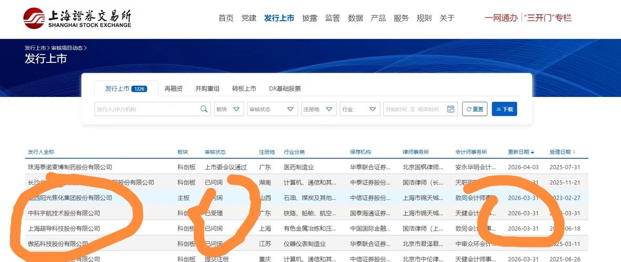Switch to the 并购重组 tab

(x=207, y=89)
